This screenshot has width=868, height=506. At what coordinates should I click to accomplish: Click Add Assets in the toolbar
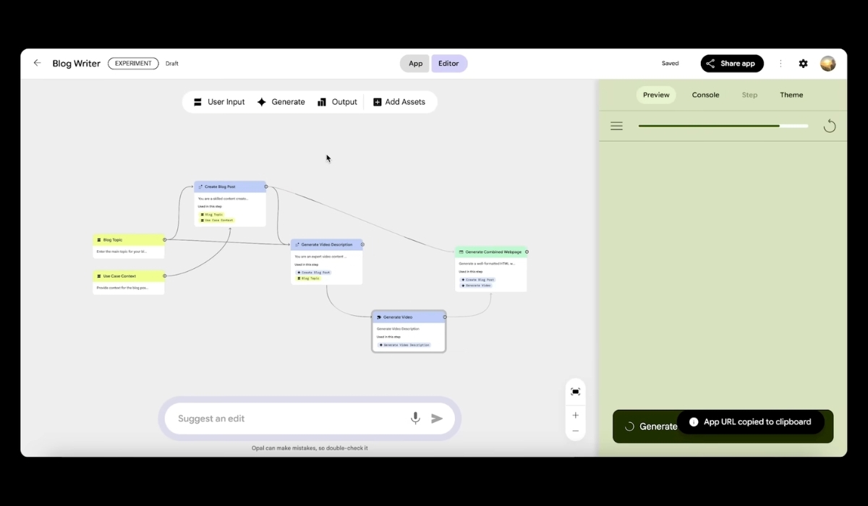tap(399, 102)
